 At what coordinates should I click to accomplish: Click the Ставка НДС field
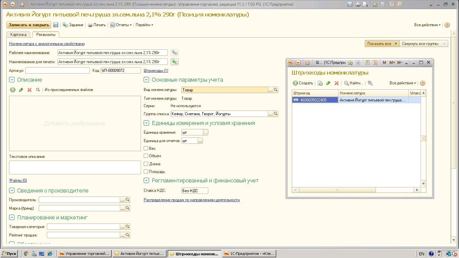pyautogui.click(x=195, y=190)
